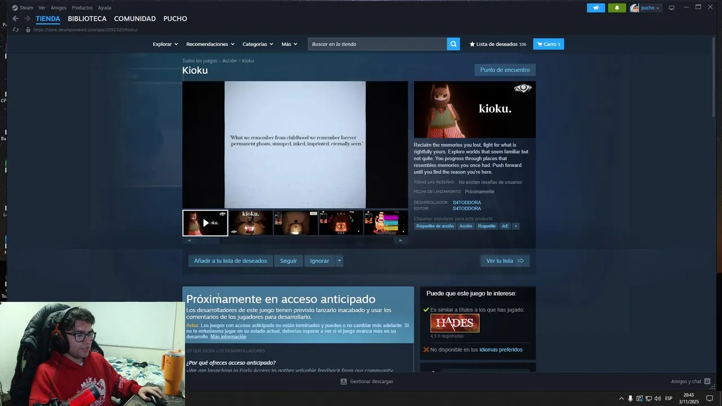The width and height of the screenshot is (722, 406).
Task: Open Punto de encuentro hub
Action: pyautogui.click(x=505, y=70)
